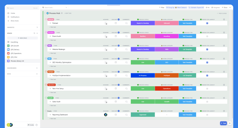This screenshot has width=238, height=128.
Task: Uncheck Needed for Launch on SEO Monthly Optimization
Action: 207,62
